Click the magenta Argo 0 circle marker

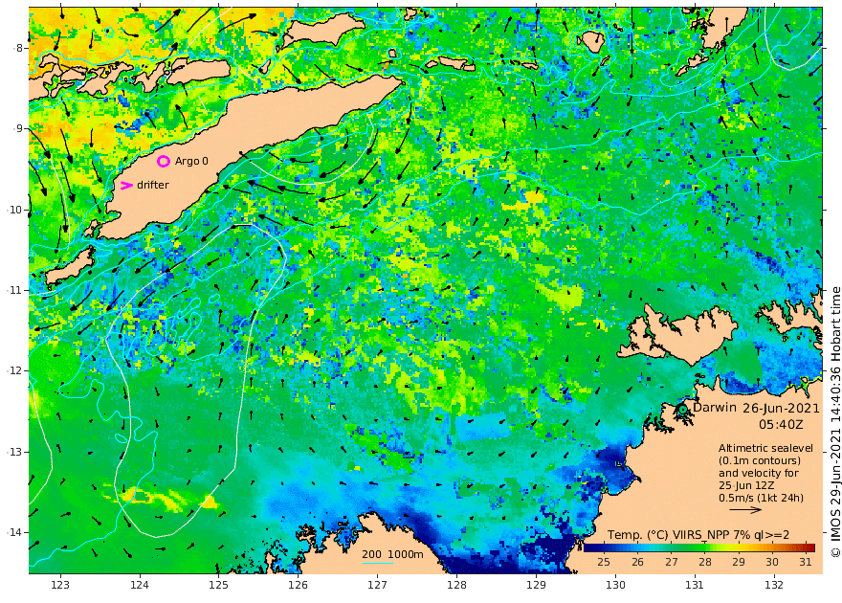pyautogui.click(x=164, y=161)
